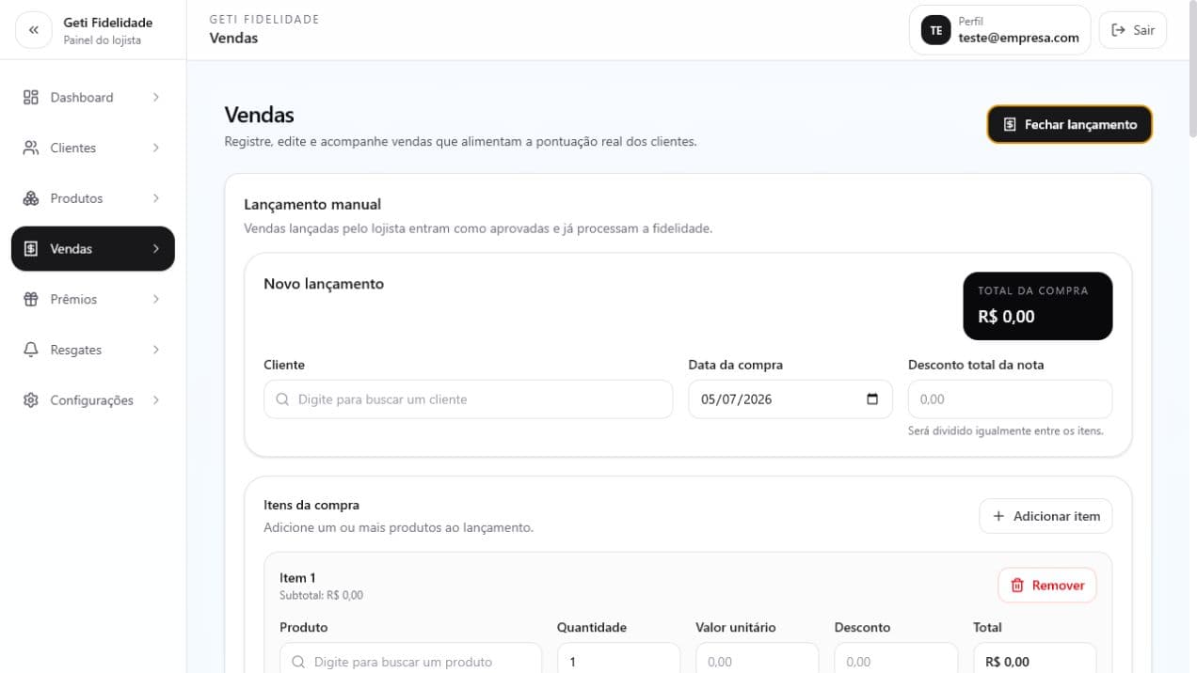1197x673 pixels.
Task: Click the Dashboard grid icon
Action: point(31,97)
